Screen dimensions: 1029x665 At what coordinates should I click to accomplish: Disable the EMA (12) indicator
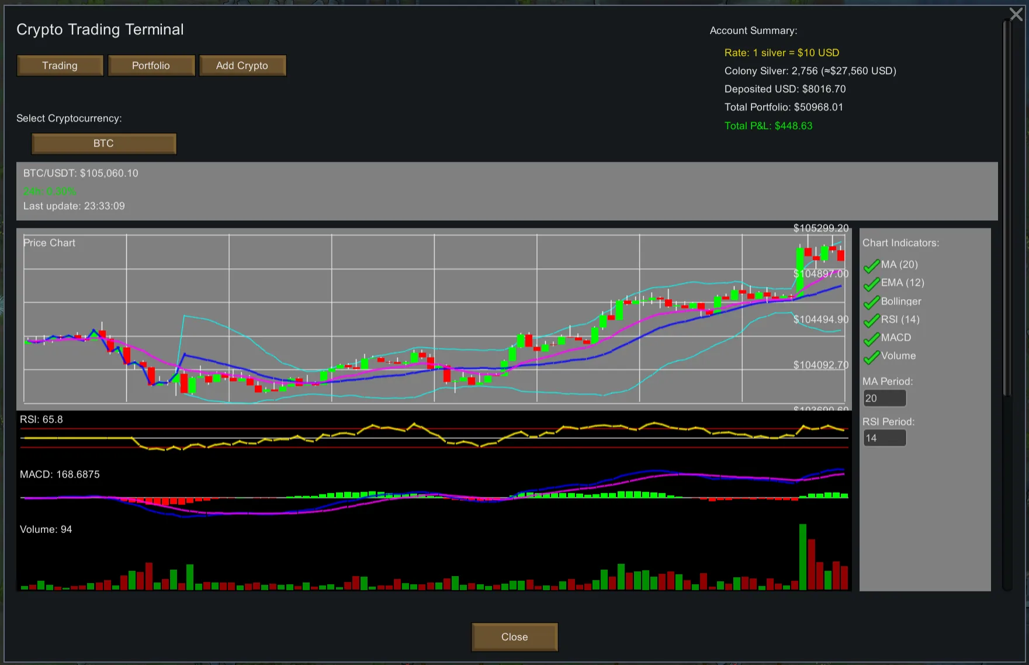[x=871, y=283]
